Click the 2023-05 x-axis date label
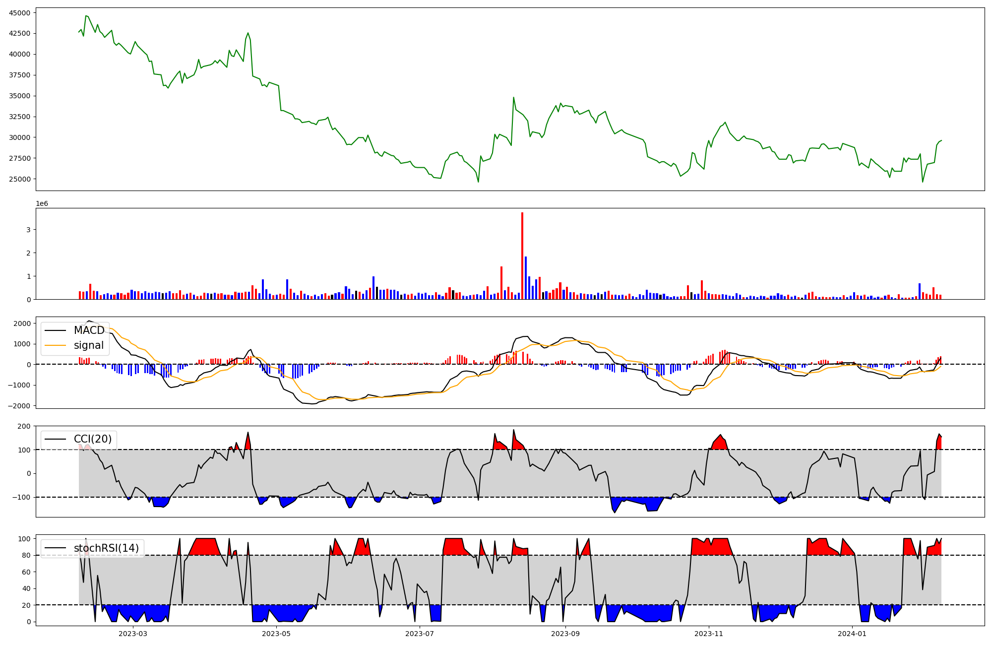 click(276, 634)
